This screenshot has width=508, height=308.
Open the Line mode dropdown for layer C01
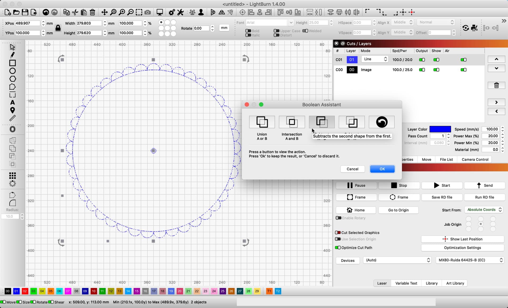point(374,59)
